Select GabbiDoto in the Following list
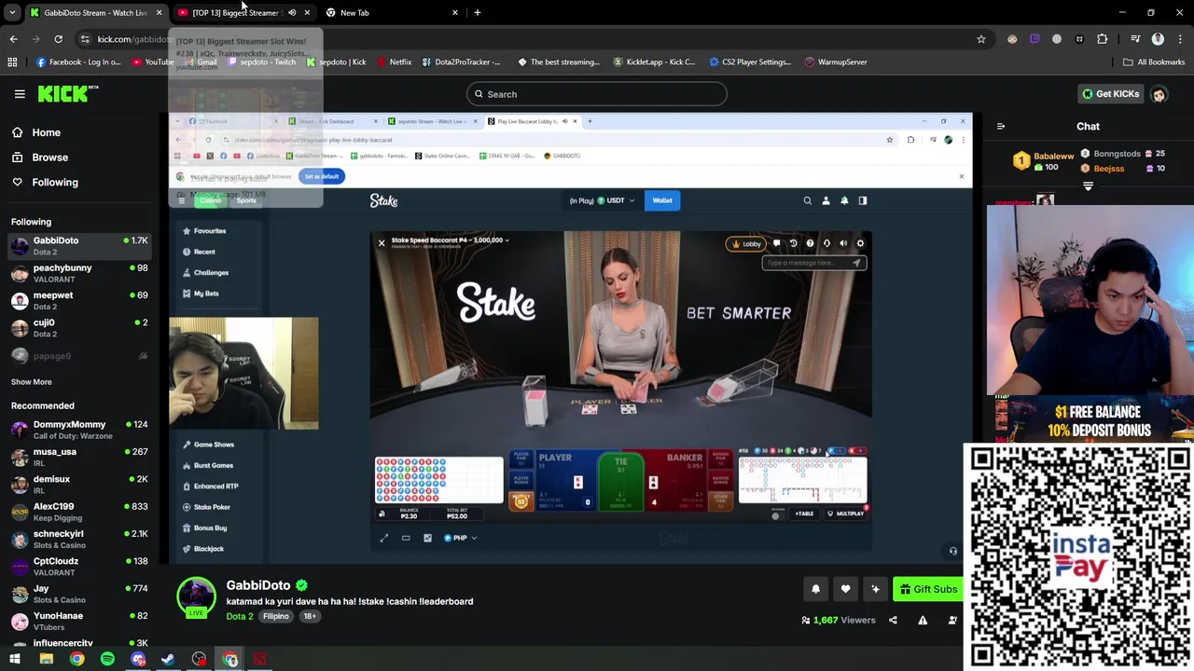The width and height of the screenshot is (1194, 671). click(x=79, y=246)
